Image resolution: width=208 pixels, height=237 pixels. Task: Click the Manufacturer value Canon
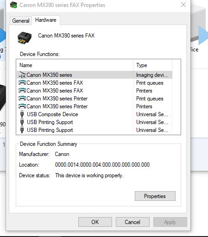[x=62, y=154]
